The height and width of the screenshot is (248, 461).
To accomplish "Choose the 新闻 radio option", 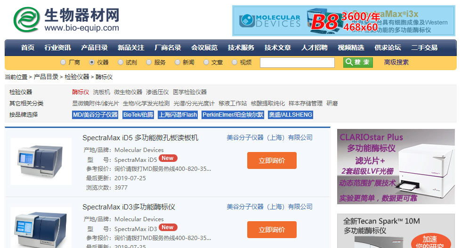I will point(178,62).
